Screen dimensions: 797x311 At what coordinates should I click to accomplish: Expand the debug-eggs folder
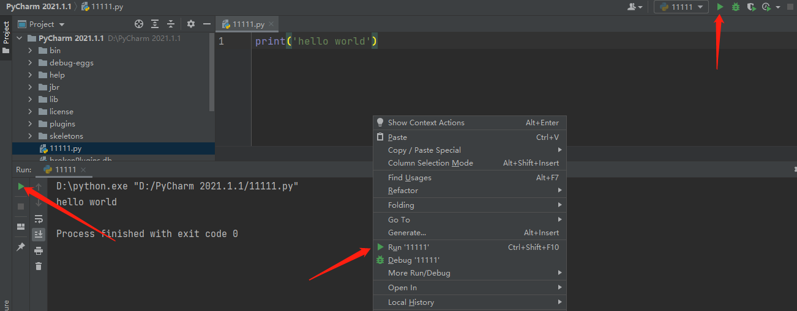coord(30,62)
